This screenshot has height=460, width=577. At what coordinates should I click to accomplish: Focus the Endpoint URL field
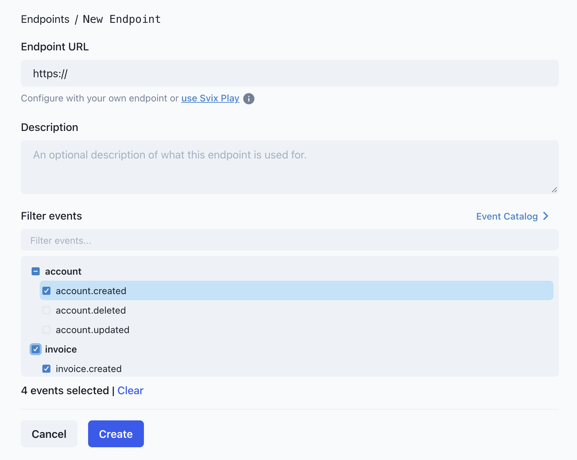pos(289,73)
